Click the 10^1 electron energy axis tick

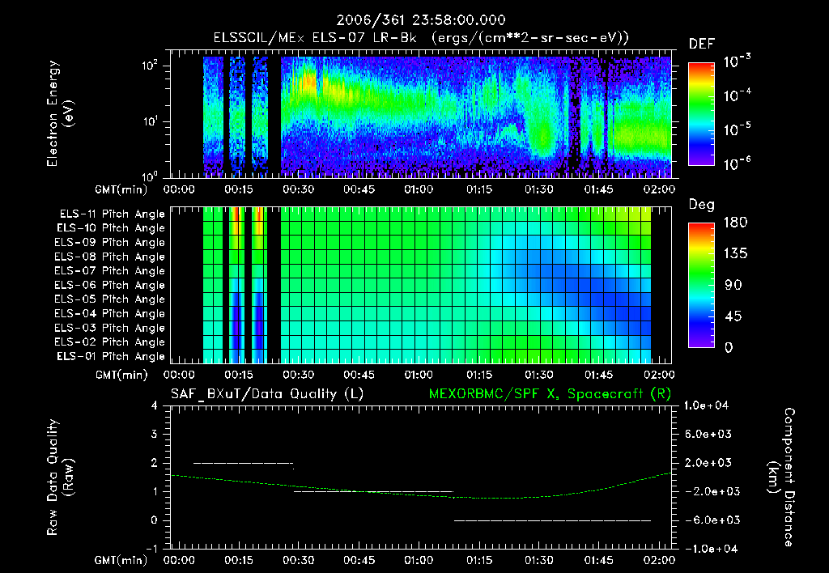point(150,121)
